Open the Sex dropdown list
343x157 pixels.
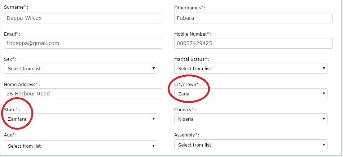tap(80, 68)
